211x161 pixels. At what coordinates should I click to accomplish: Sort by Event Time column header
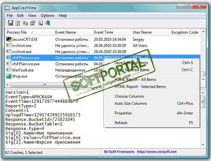tap(111, 32)
